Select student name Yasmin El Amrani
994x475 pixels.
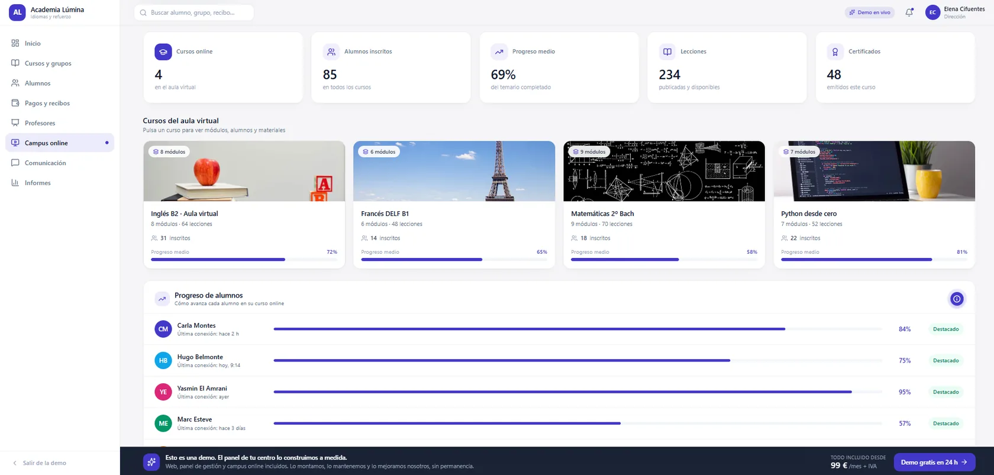(x=202, y=389)
